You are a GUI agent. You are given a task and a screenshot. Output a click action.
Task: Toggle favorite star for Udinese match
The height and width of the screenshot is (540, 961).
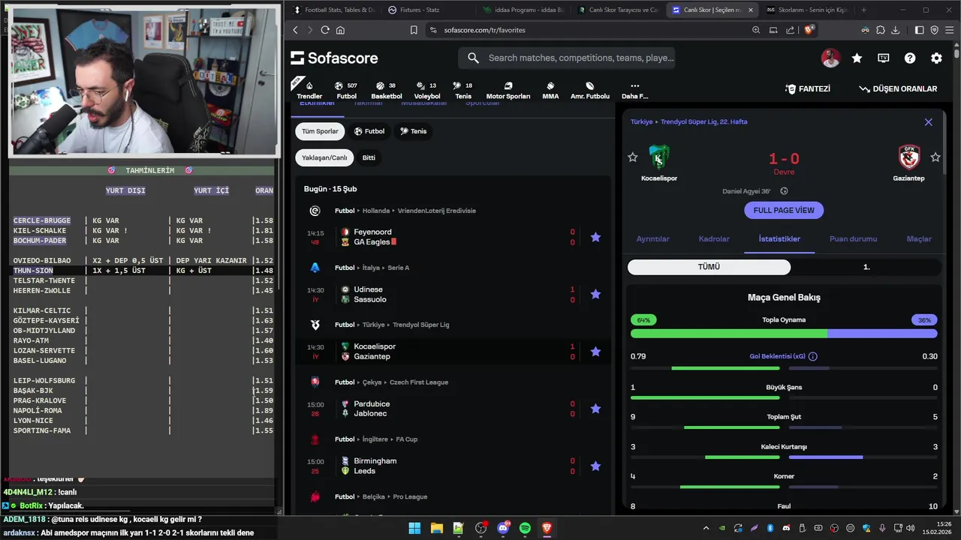click(595, 294)
